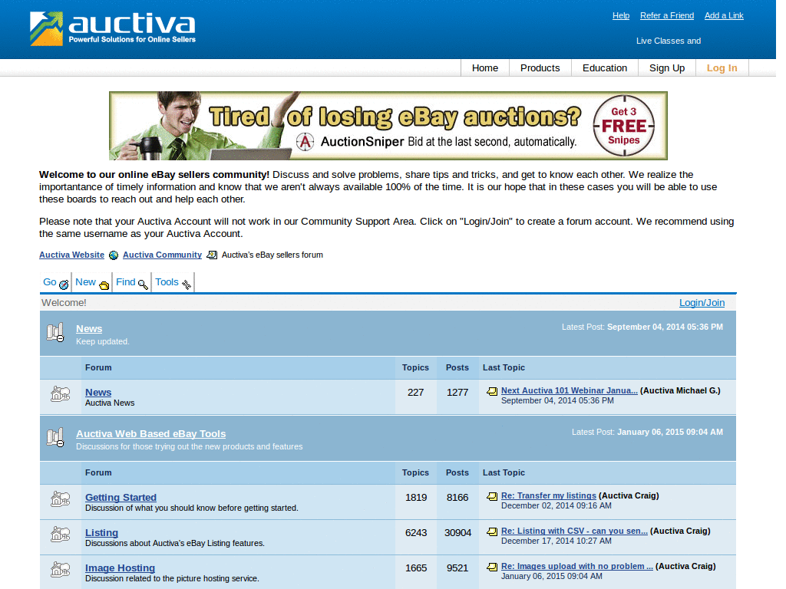
Task: Click the compass icon on the Go tab
Action: pos(64,285)
